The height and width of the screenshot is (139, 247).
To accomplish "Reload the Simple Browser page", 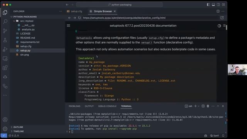I will pyautogui.click(x=80, y=18).
